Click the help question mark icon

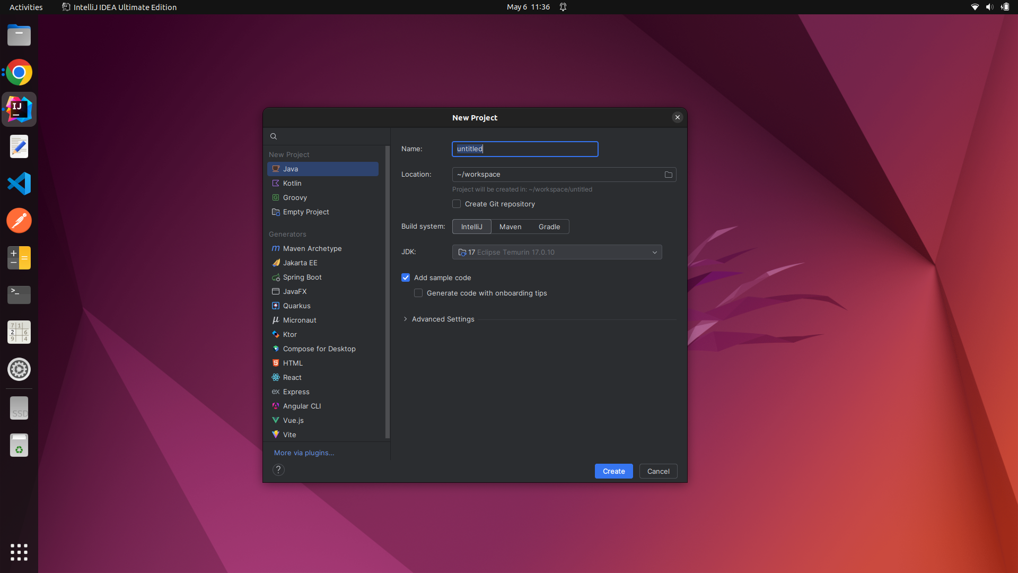[278, 470]
